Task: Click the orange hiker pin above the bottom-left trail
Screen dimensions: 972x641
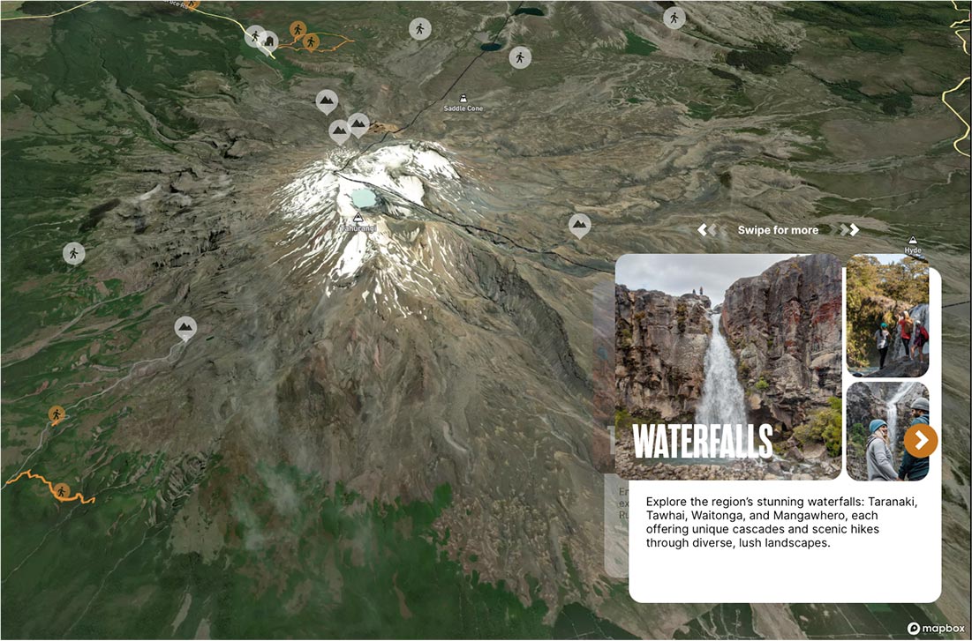Action: coord(57,414)
